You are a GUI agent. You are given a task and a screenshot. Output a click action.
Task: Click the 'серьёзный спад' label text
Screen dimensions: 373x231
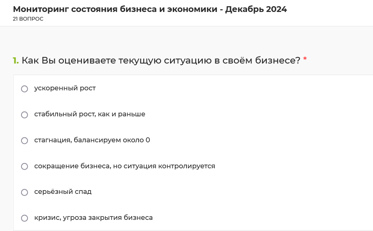(x=63, y=192)
